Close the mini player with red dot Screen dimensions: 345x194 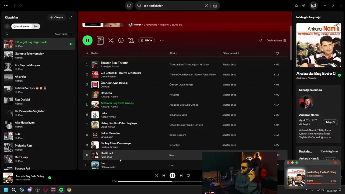coord(288,163)
